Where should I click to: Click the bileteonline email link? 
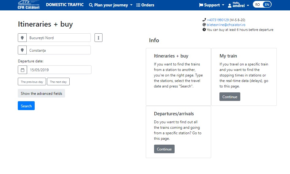(226, 25)
